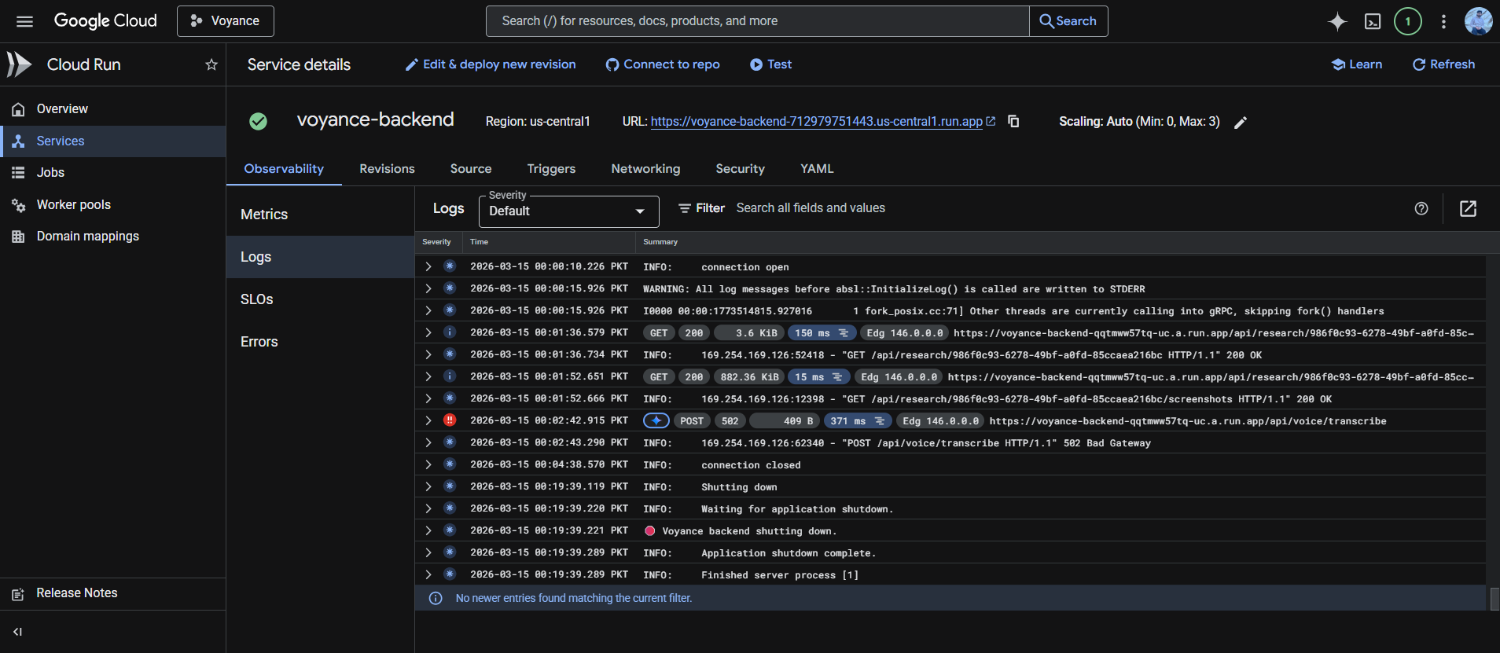Copy the service URL to clipboard
This screenshot has height=653, width=1500.
click(1013, 121)
